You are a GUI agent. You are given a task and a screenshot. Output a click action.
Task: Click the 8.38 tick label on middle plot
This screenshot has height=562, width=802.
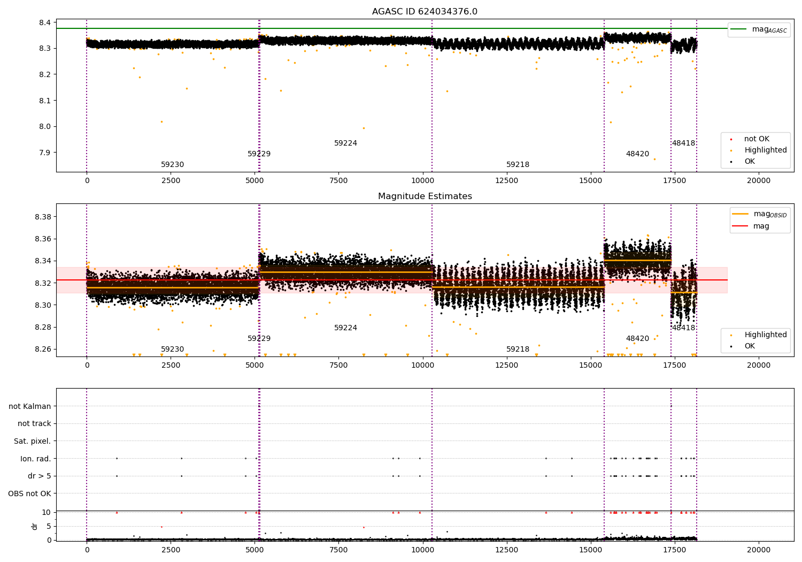[43, 217]
